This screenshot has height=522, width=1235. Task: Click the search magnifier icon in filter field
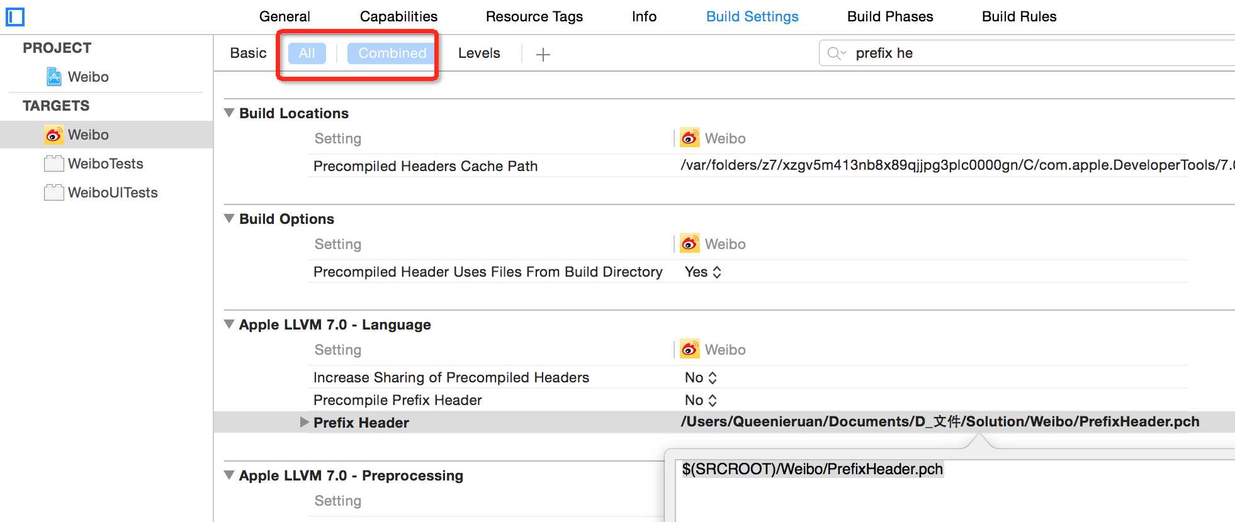[x=836, y=53]
